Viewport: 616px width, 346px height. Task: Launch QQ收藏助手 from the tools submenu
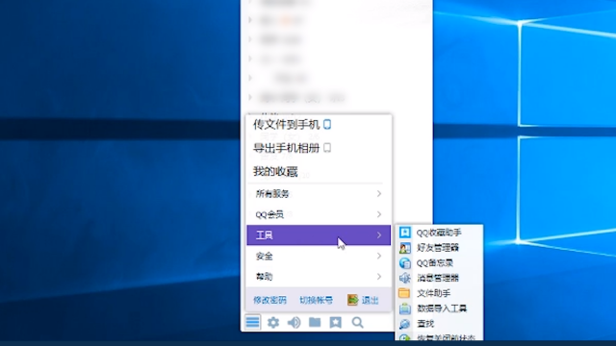click(x=439, y=233)
